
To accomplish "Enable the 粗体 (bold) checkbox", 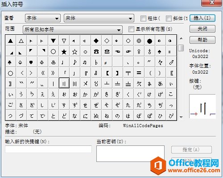I will [143, 18].
